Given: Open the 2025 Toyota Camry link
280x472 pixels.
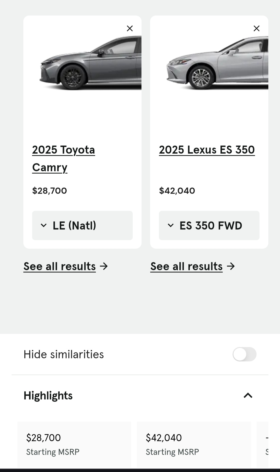Looking at the screenshot, I should click(x=64, y=159).
